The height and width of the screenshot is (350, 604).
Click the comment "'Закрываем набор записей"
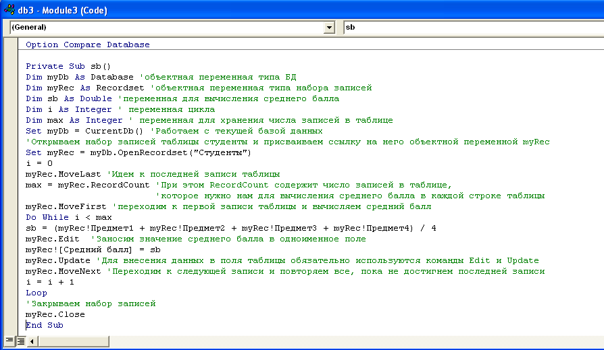(91, 303)
